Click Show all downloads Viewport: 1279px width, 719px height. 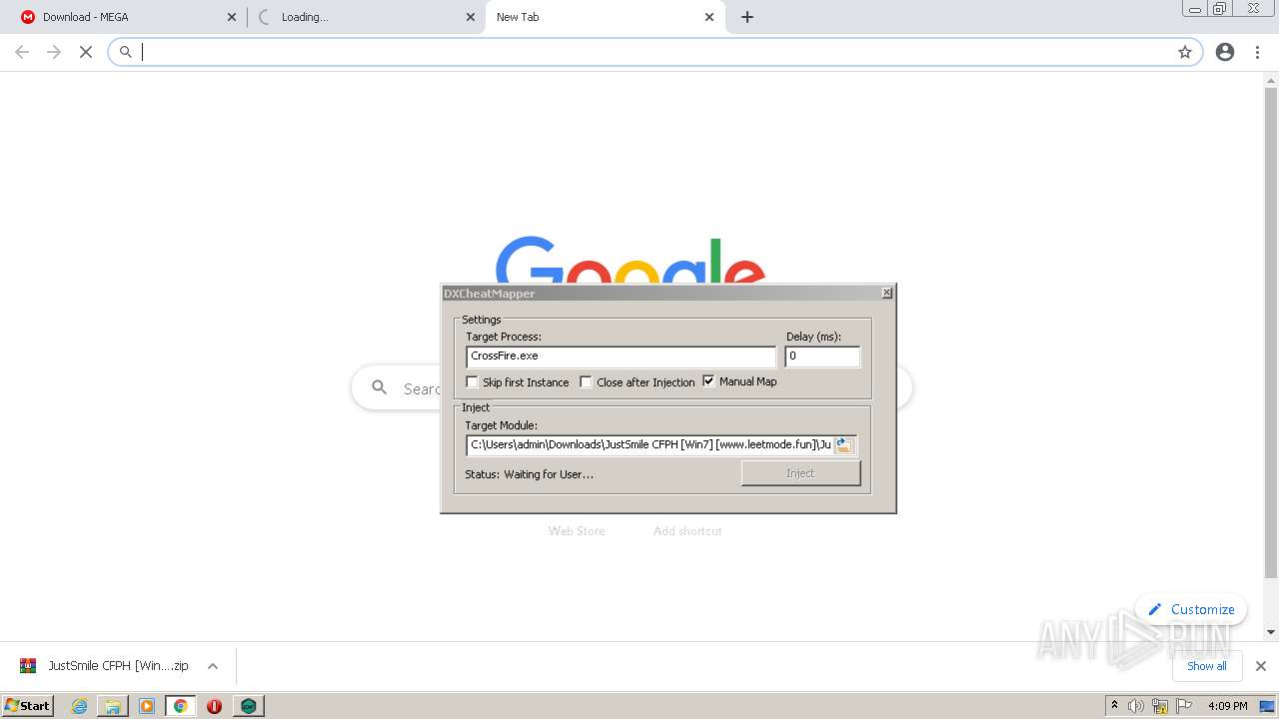(1207, 666)
